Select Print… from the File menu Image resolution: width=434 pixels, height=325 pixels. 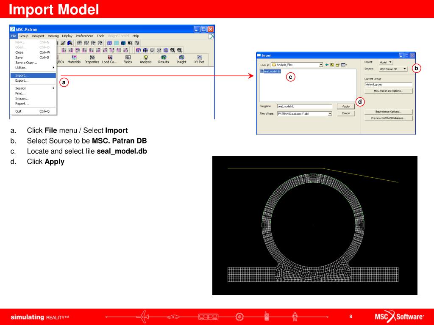(x=33, y=94)
